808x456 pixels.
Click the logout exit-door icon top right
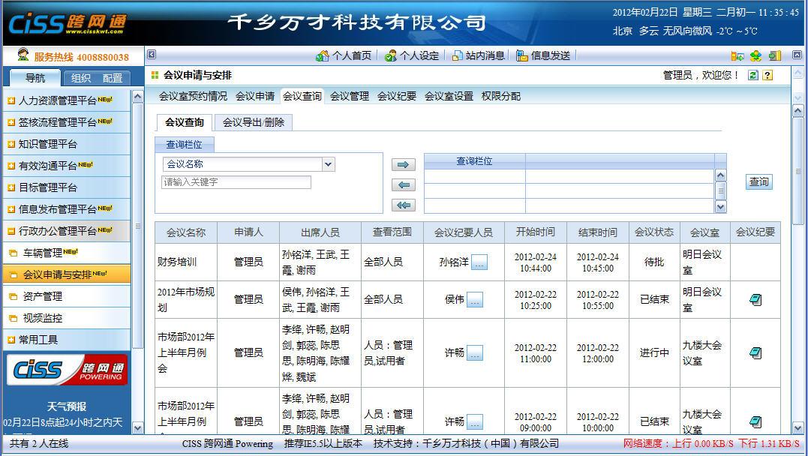click(774, 55)
